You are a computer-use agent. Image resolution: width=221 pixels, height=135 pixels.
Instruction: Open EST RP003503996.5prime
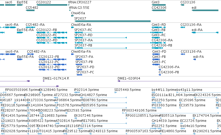pos(22,90)
